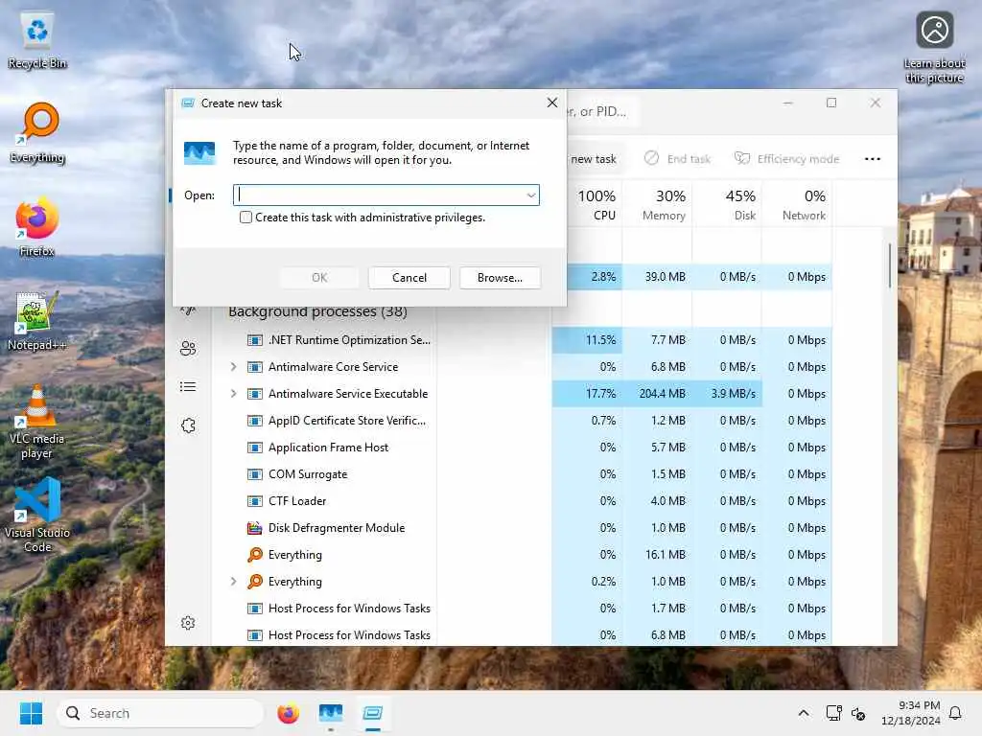Click the CTF Loader process icon
This screenshot has width=982, height=736.
tap(254, 501)
